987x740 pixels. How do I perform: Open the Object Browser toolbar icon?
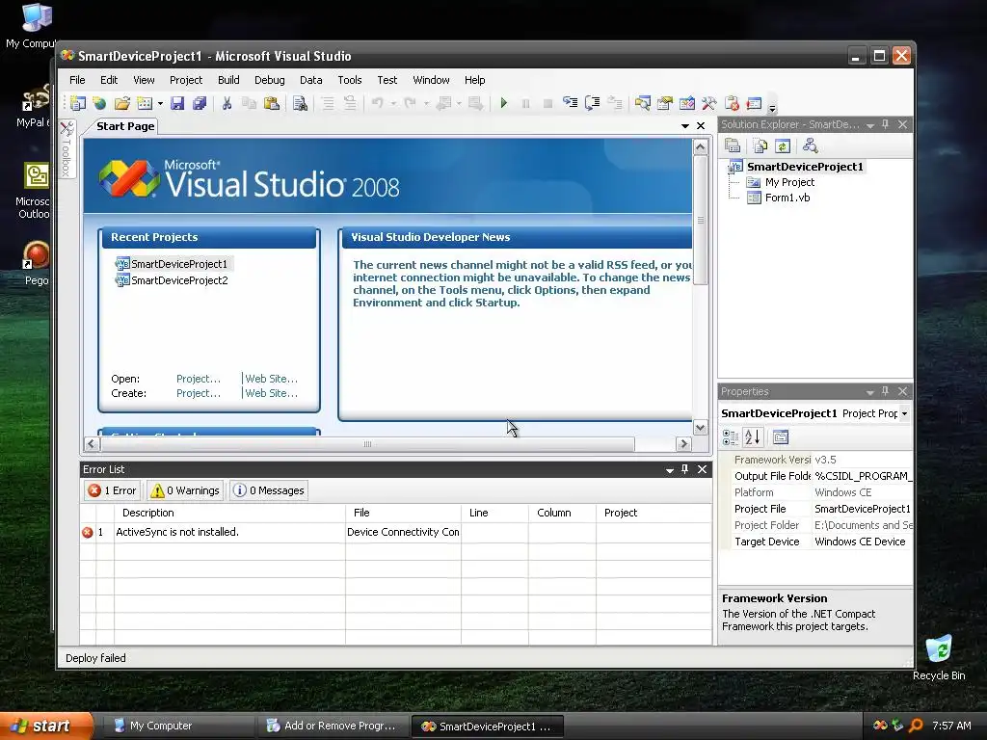pos(687,103)
